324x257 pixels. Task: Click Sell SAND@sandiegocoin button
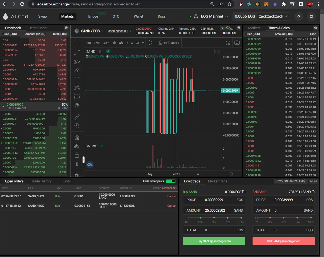(x=283, y=241)
